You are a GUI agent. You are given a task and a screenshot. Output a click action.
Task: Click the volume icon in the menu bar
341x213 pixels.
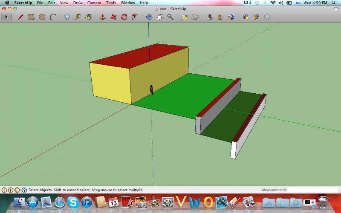tap(281, 3)
